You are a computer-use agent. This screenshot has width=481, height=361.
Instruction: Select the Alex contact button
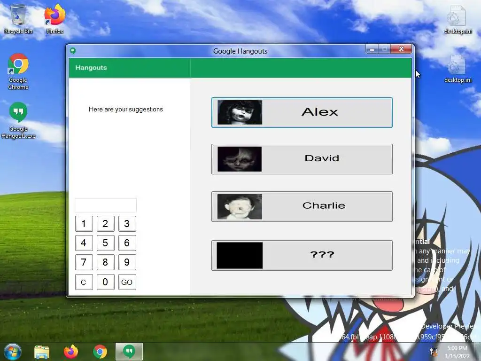coord(302,112)
